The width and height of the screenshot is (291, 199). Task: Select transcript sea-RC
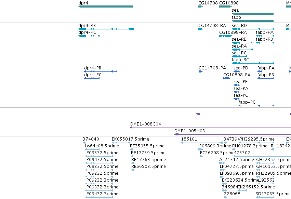pos(239,56)
